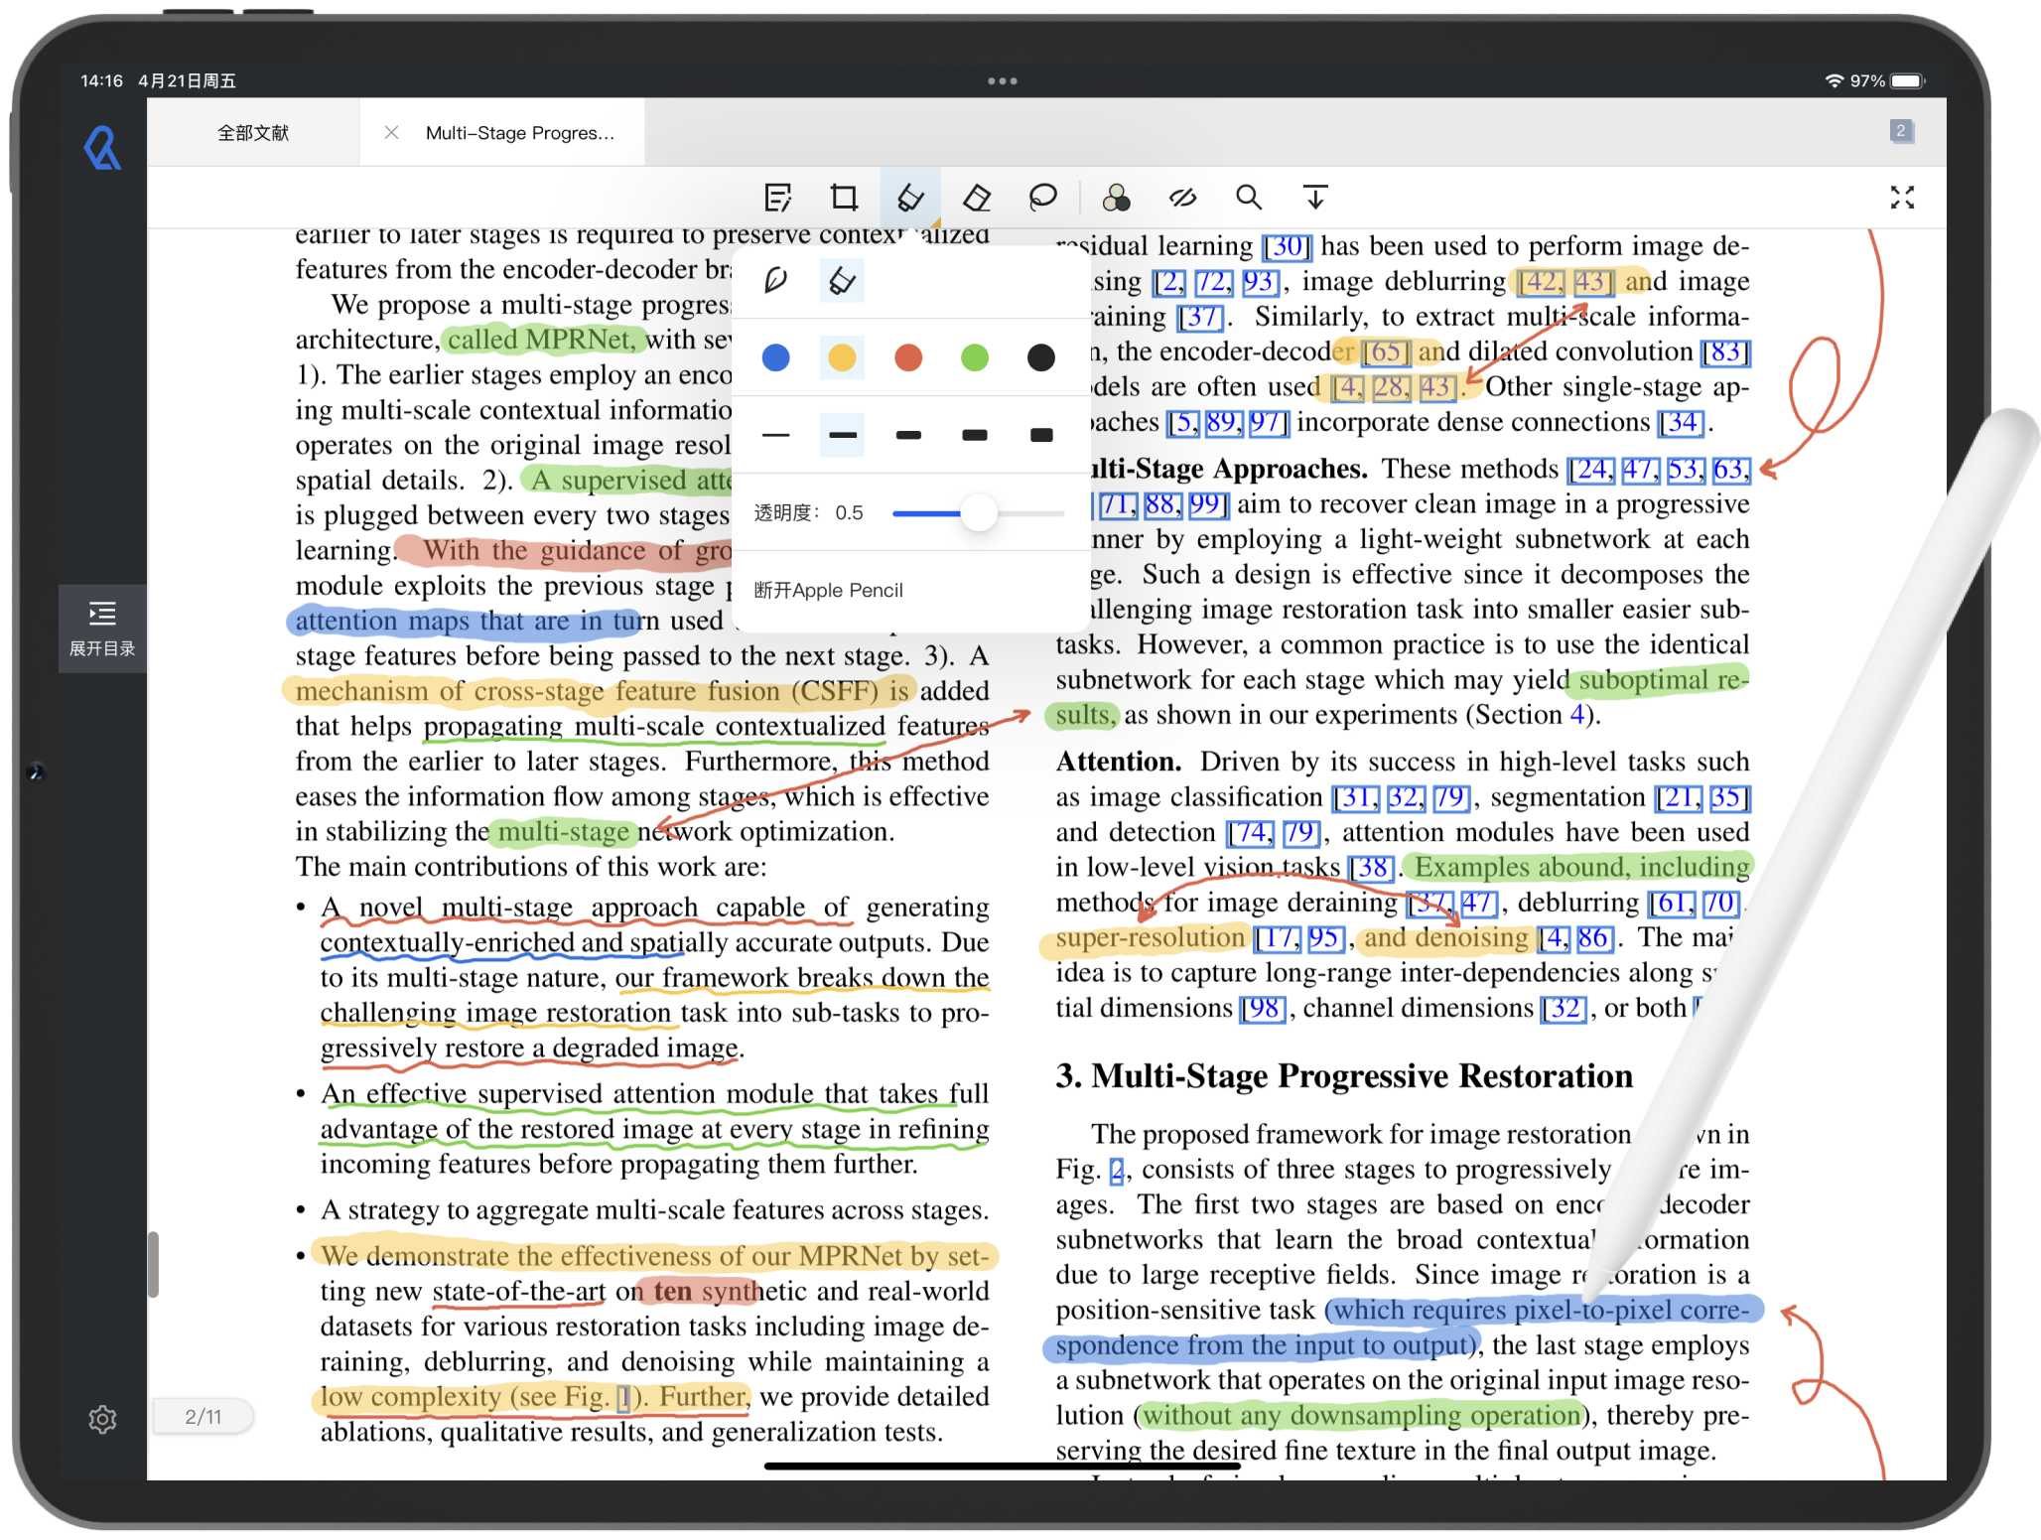
Task: Click the app logo in sidebar
Action: pos(102,149)
